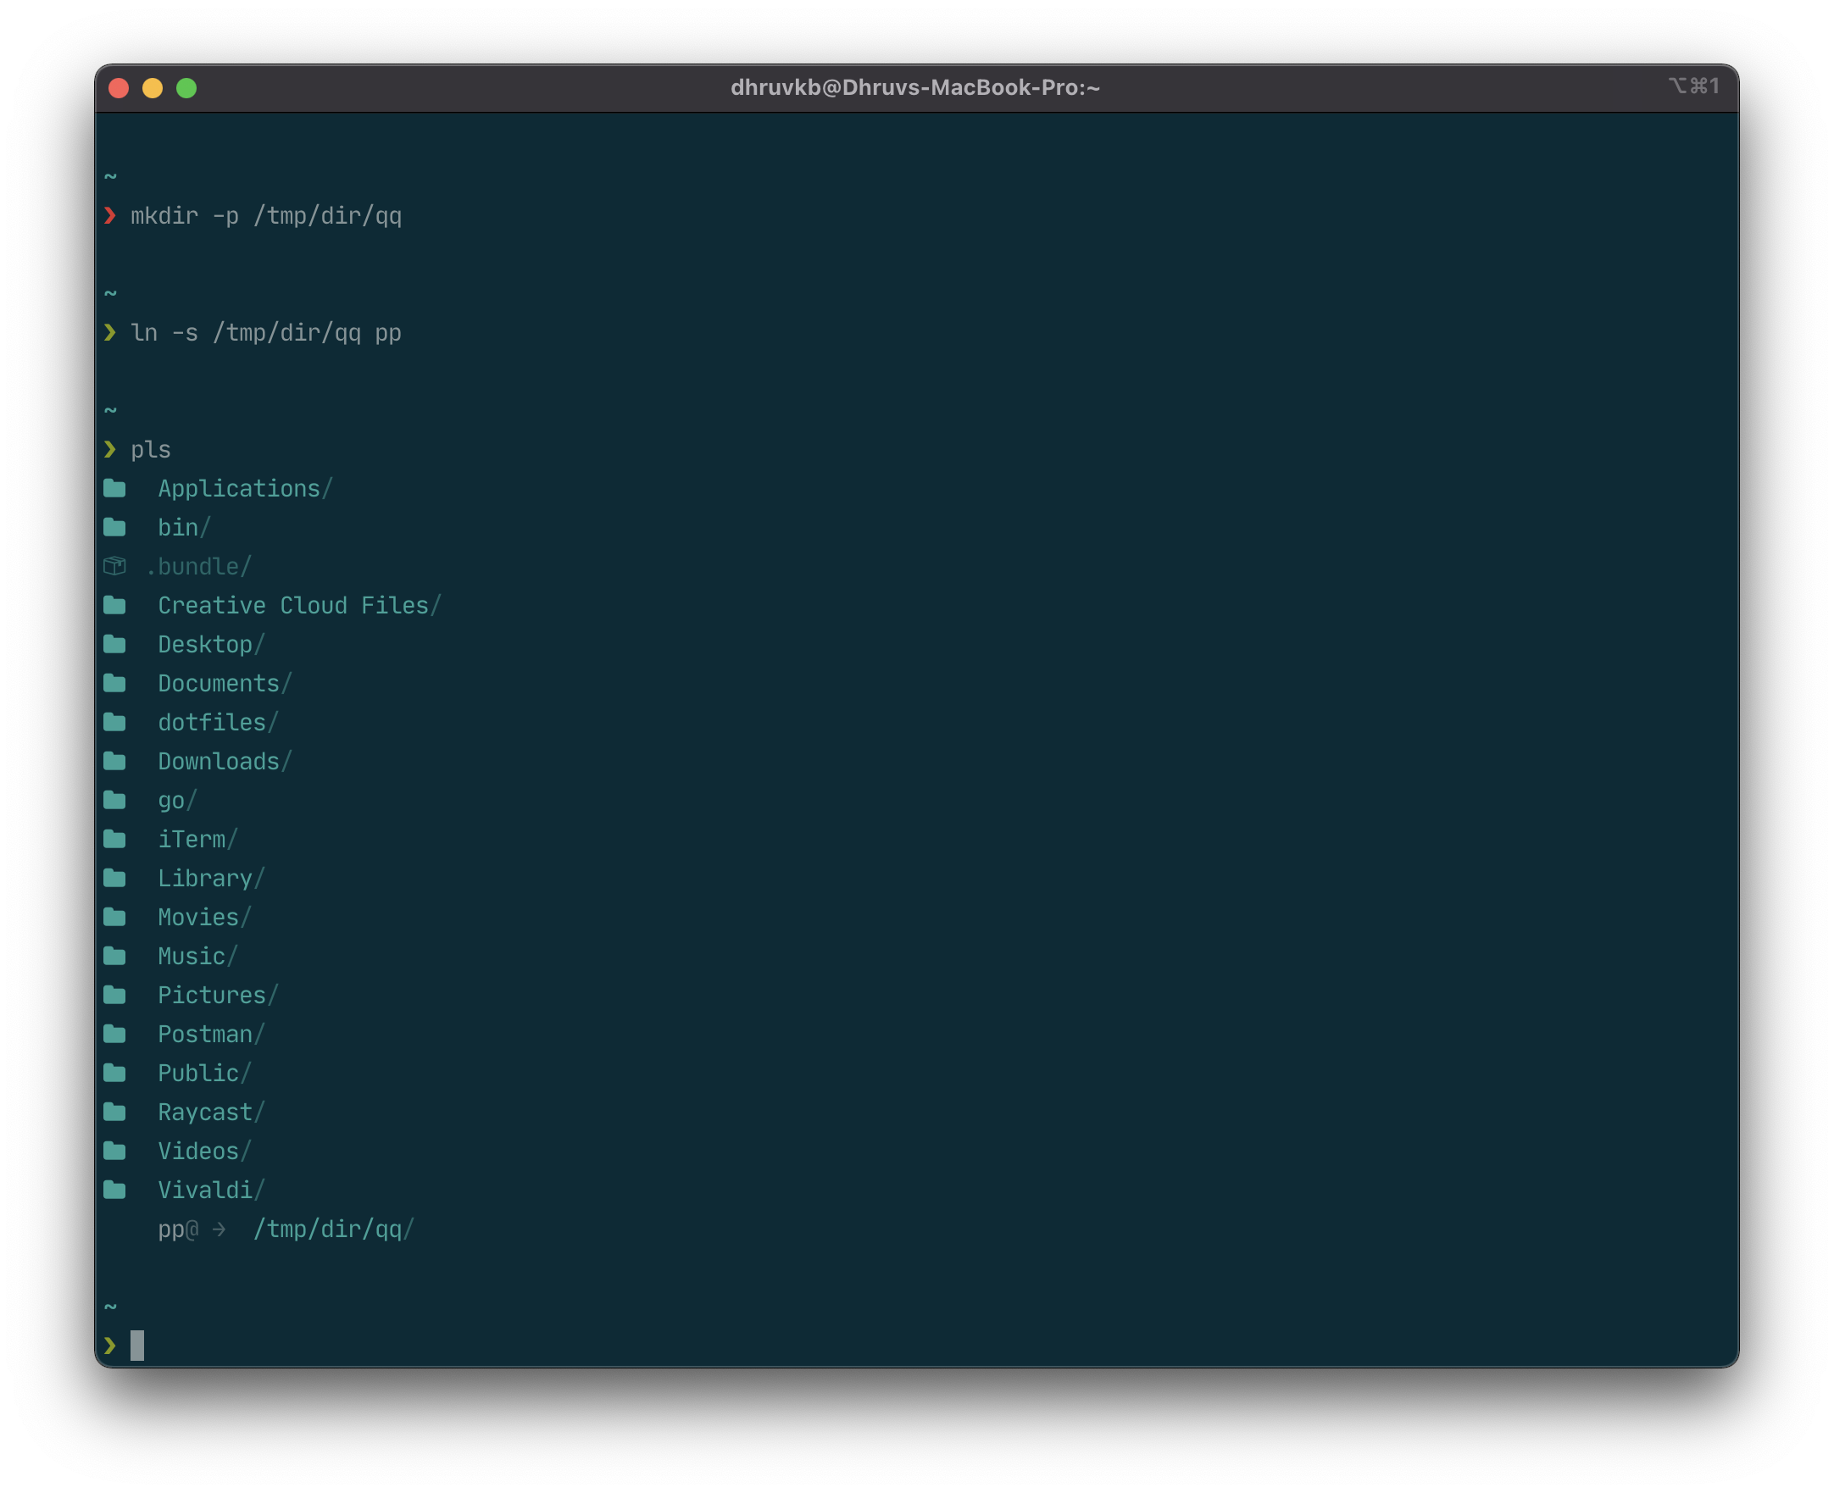This screenshot has width=1834, height=1493.
Task: Click the Documents directory entry
Action: pyautogui.click(x=219, y=684)
